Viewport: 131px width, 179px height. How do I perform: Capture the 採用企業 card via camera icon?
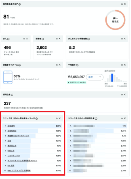122,94
